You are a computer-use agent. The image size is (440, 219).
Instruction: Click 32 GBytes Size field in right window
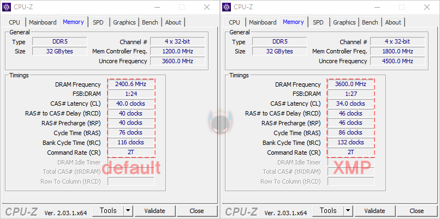tap(280, 51)
